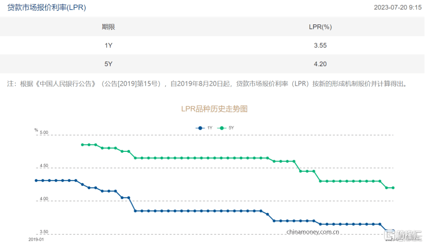The height and width of the screenshot is (244, 425).
Task: Click the LPR(%) column header
Action: tap(320, 27)
